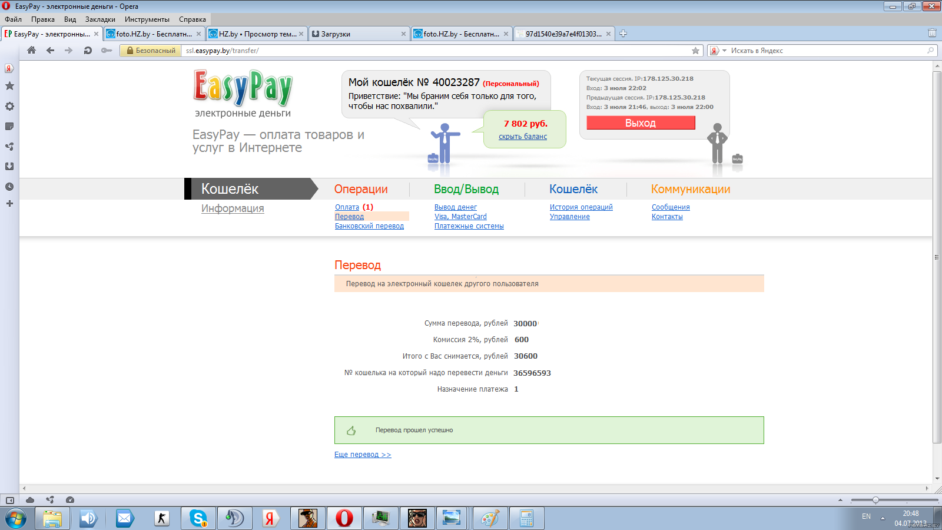Click the horizontal page scrollbar

point(475,488)
